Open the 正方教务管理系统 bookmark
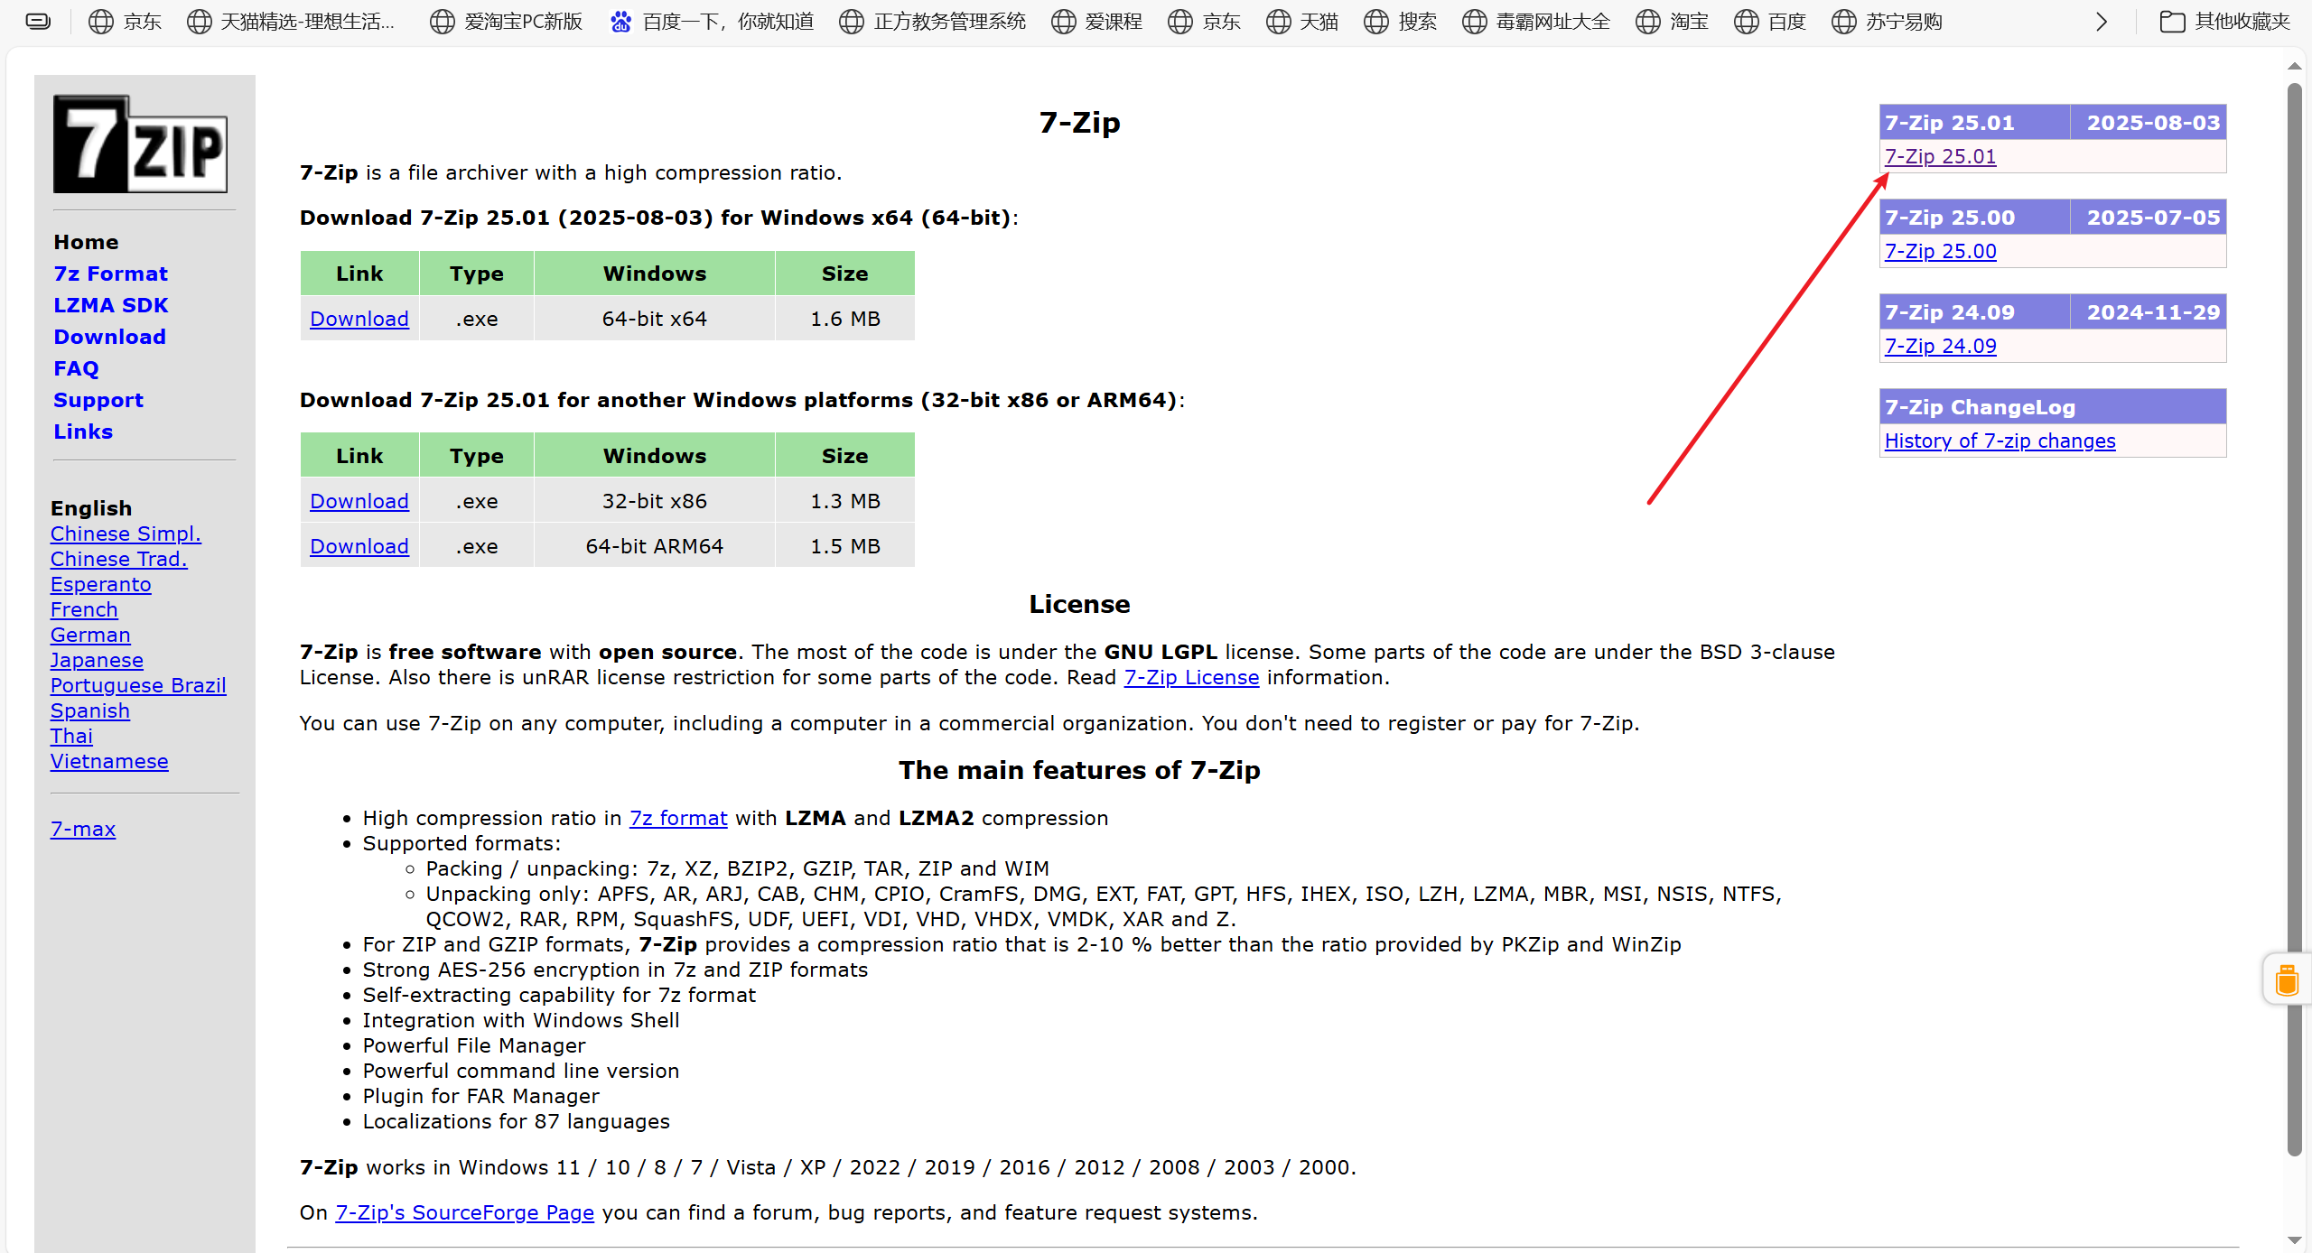Viewport: 2312px width, 1253px height. [x=933, y=22]
